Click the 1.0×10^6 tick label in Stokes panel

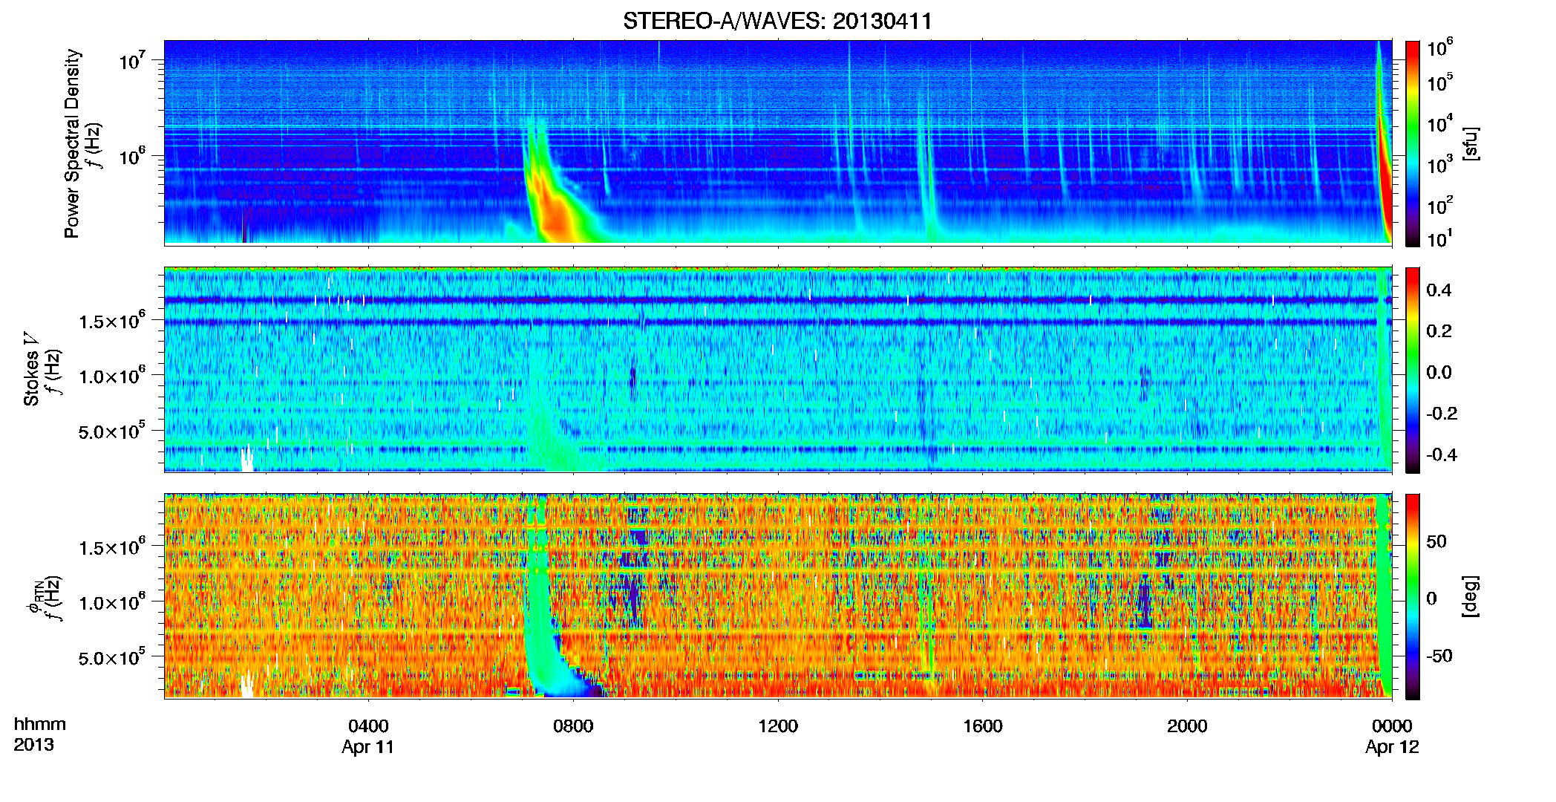111,376
